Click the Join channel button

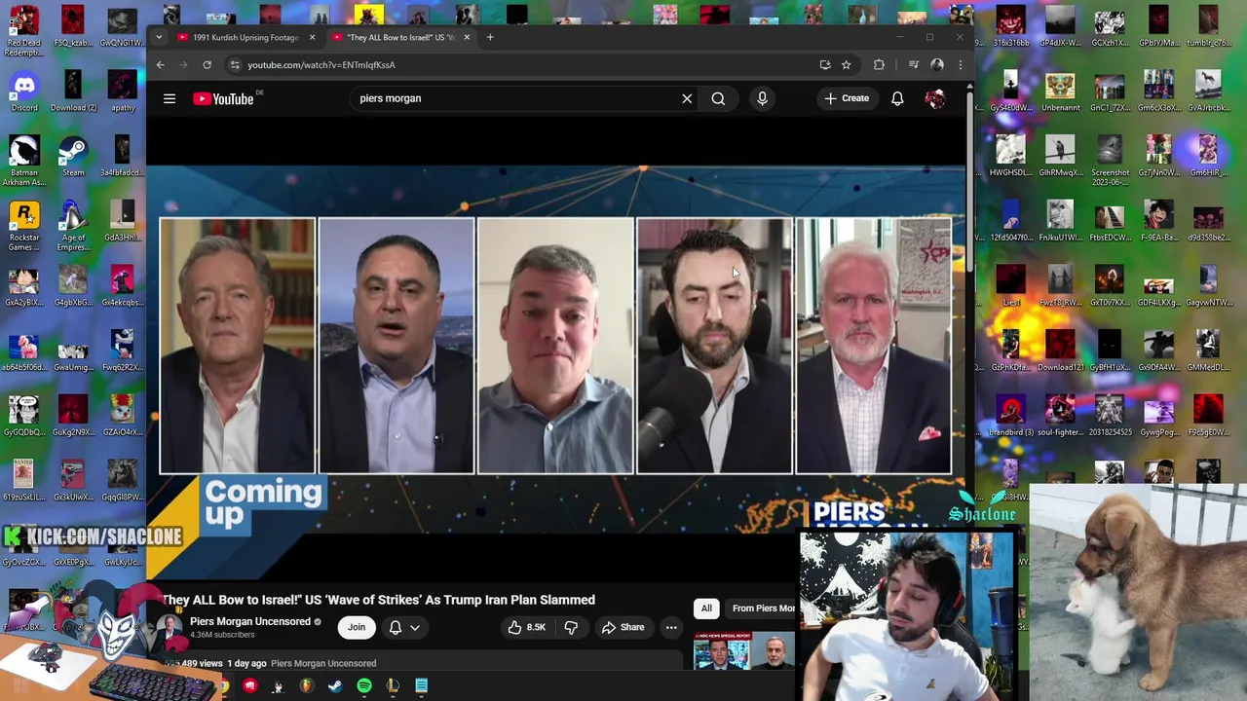point(357,628)
